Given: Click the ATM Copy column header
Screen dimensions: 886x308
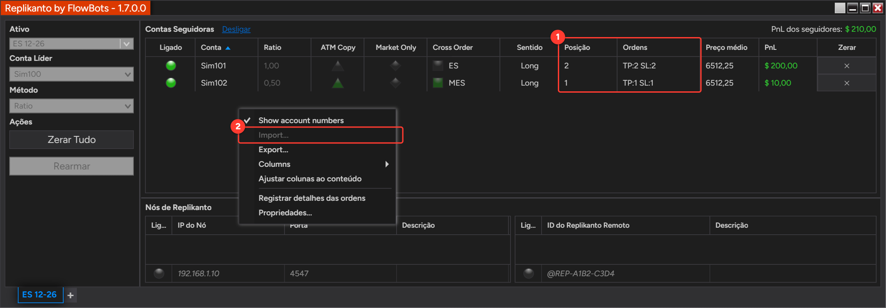Looking at the screenshot, I should click(338, 47).
